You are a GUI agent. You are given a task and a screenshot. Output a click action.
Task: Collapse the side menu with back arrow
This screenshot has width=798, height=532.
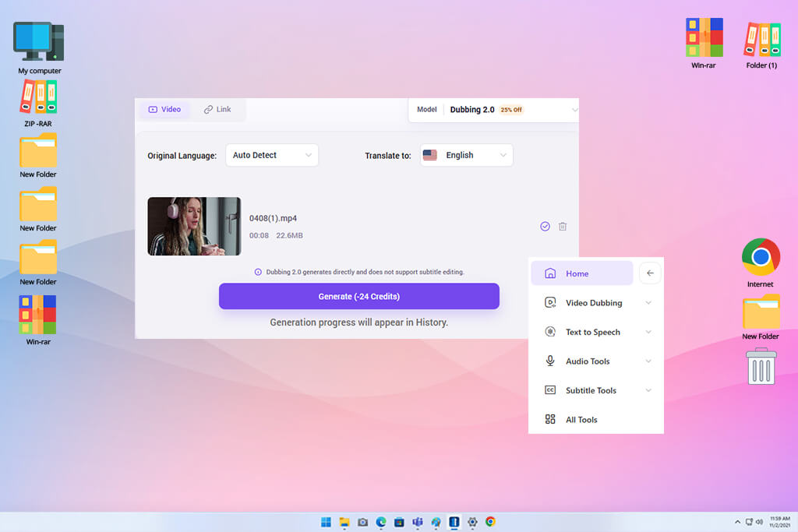pos(650,273)
